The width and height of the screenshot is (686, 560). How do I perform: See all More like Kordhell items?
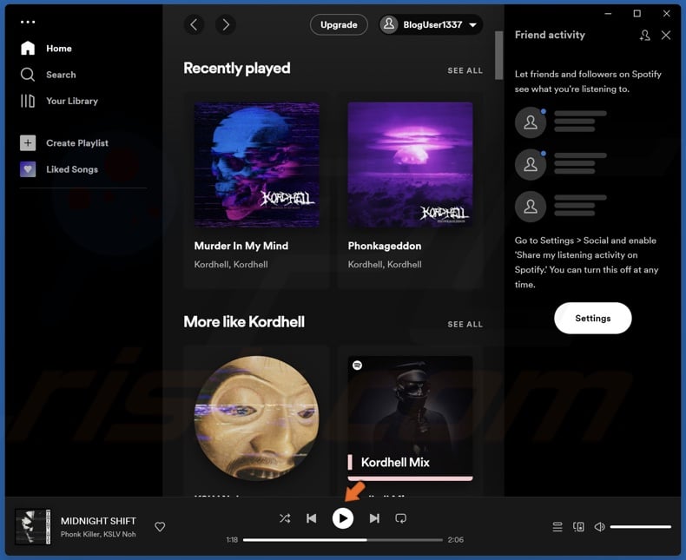click(x=465, y=324)
